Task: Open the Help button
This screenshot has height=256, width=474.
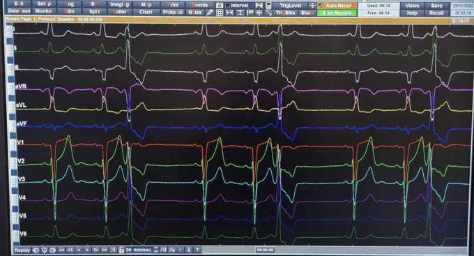Action: point(412,13)
